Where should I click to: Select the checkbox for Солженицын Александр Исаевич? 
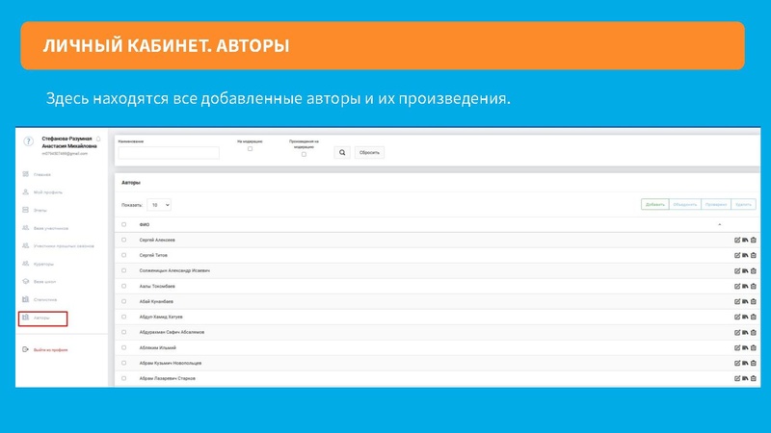pos(124,270)
